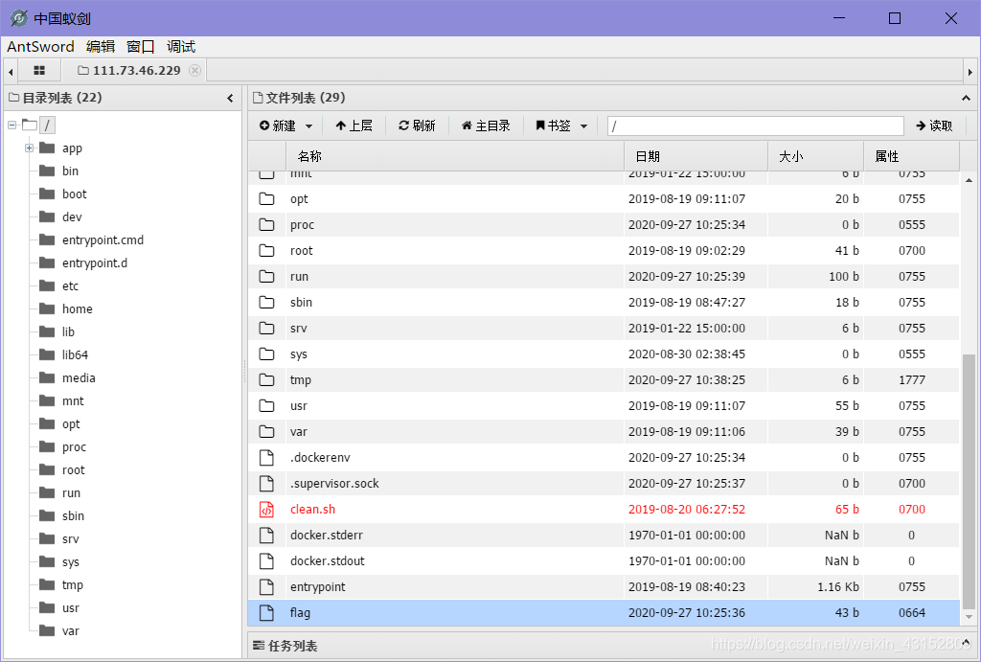Click the root folder icon in tree

(47, 469)
